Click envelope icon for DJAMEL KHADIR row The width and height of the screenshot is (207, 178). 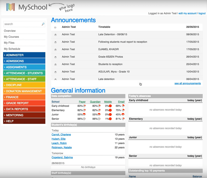coord(55,50)
